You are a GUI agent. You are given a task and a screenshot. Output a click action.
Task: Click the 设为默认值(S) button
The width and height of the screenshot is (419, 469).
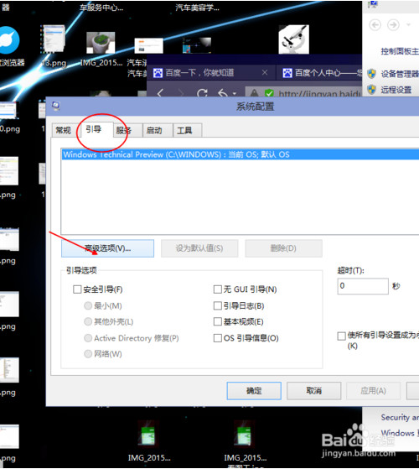199,248
